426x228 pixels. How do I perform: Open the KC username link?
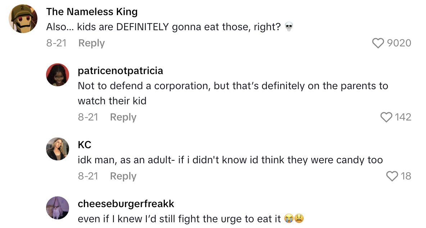(85, 145)
